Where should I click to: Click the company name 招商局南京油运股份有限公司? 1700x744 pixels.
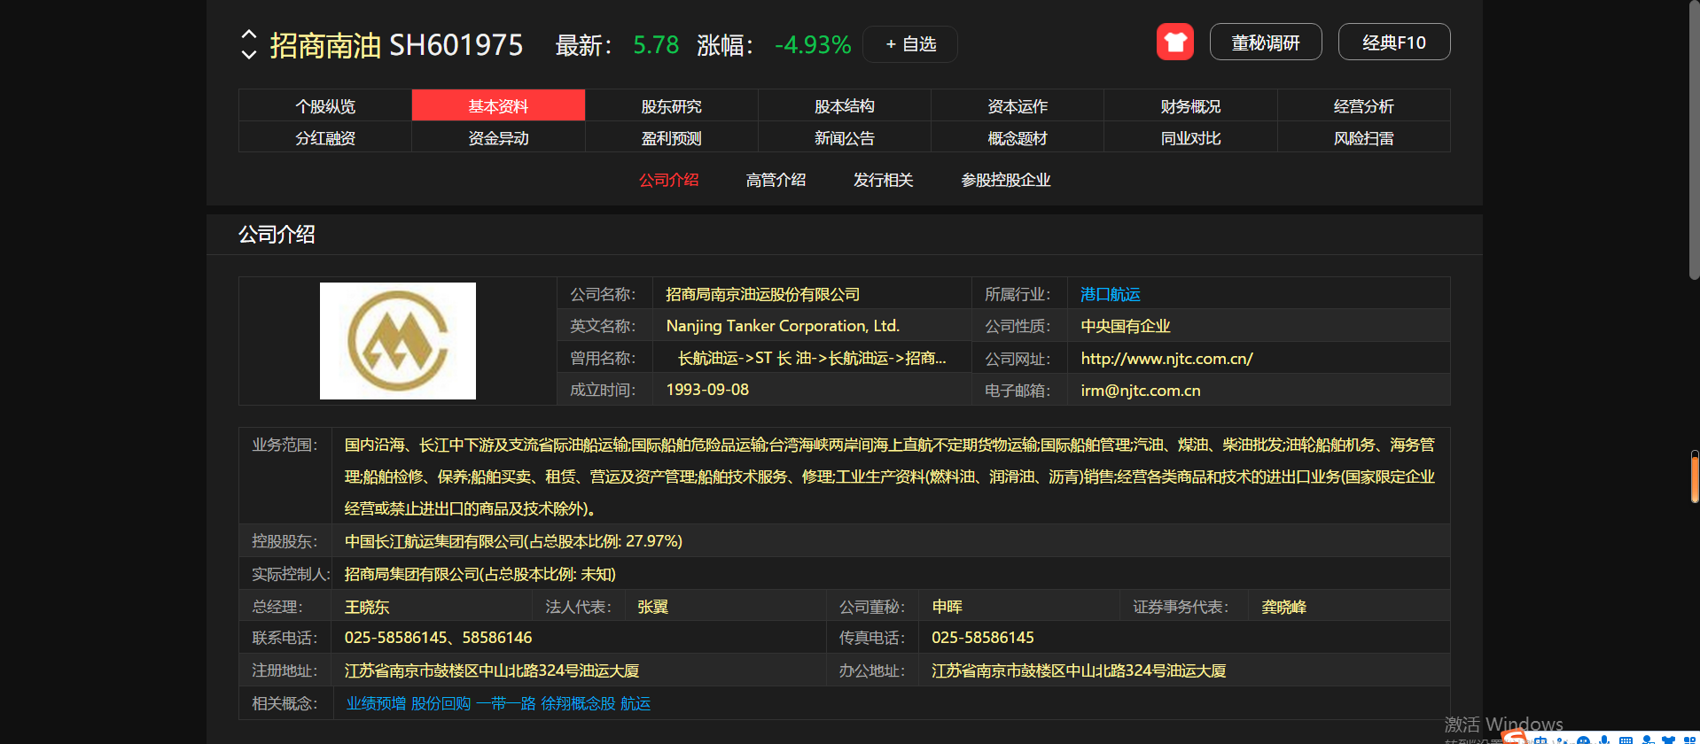pyautogui.click(x=763, y=294)
